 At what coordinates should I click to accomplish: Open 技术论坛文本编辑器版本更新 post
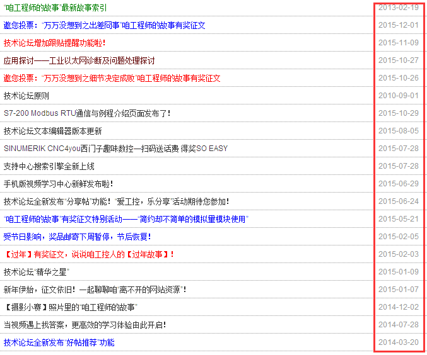52,131
